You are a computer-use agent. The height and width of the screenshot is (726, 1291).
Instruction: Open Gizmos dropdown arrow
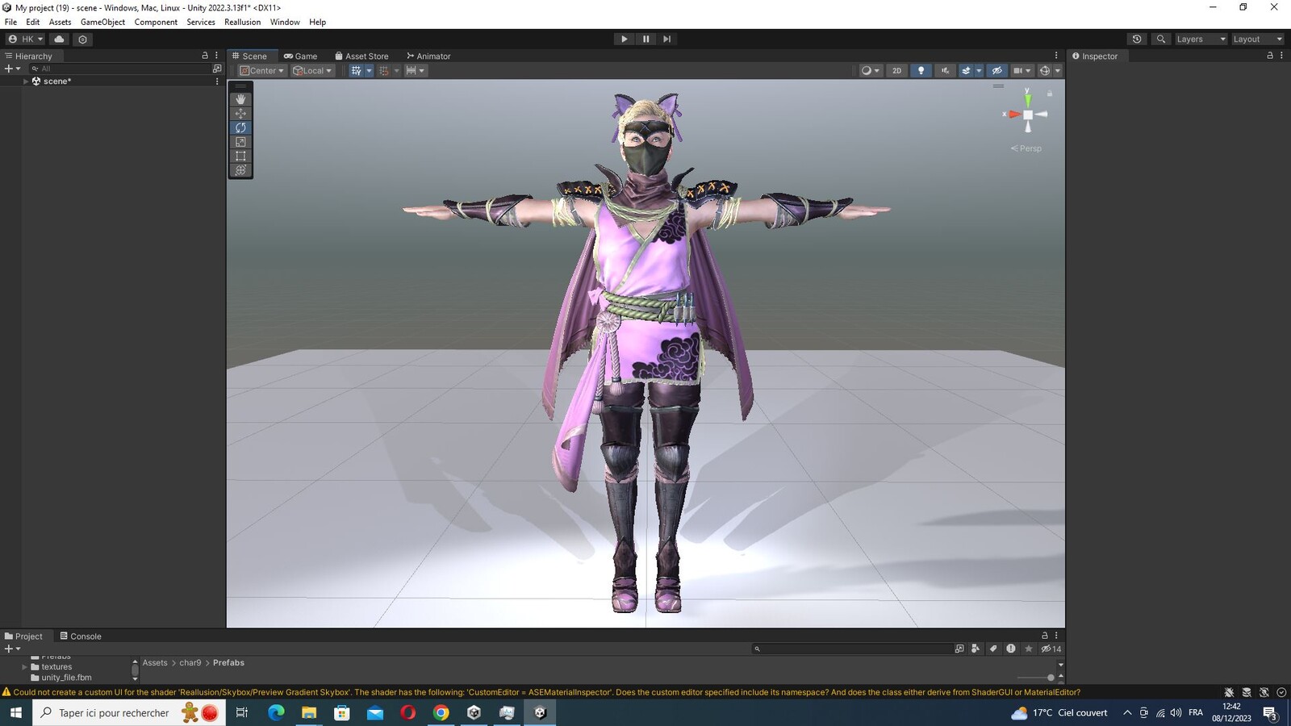pos(1058,70)
